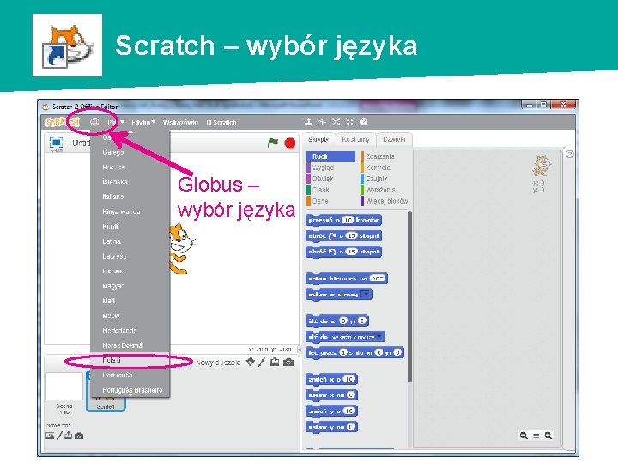
Task: Switch to the Kostiumy tab
Action: (355, 139)
